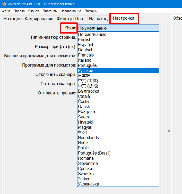Select Српски in the language list
182x194 pixels.
118,168
